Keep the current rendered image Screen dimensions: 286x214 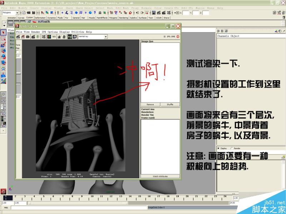click(x=59, y=37)
